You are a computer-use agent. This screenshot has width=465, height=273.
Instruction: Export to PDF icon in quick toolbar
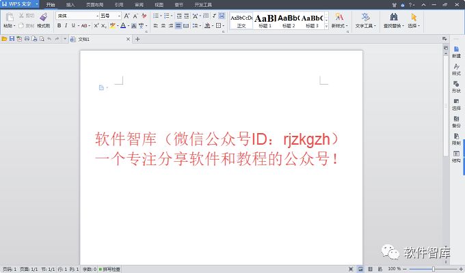click(x=19, y=39)
